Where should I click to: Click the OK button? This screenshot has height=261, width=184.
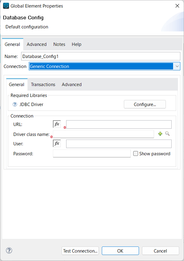tap(120, 251)
